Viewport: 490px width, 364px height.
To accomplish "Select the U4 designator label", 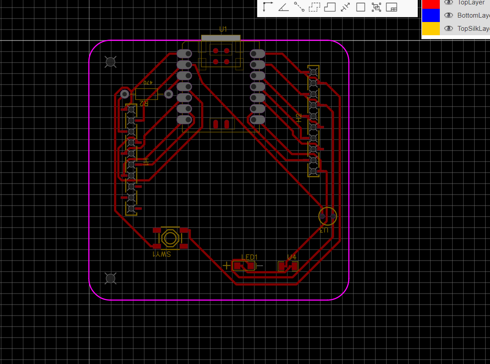I will click(291, 257).
